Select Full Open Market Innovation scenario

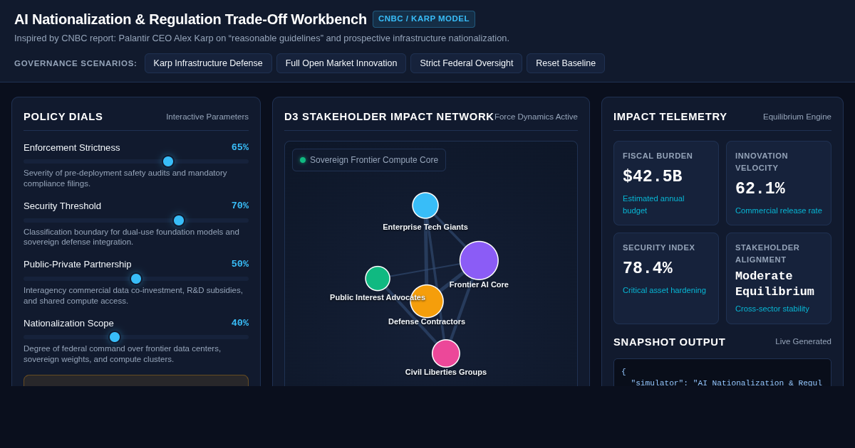click(341, 63)
